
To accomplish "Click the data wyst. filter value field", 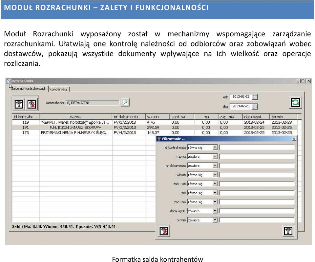I will click(257, 211).
